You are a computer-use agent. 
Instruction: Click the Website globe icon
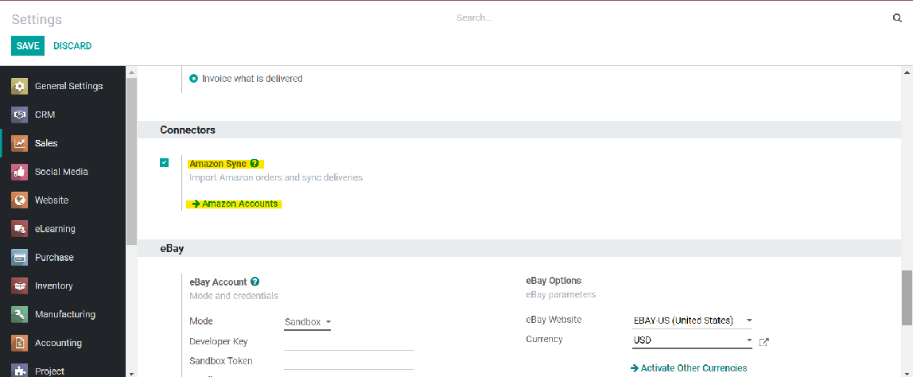[x=19, y=200]
